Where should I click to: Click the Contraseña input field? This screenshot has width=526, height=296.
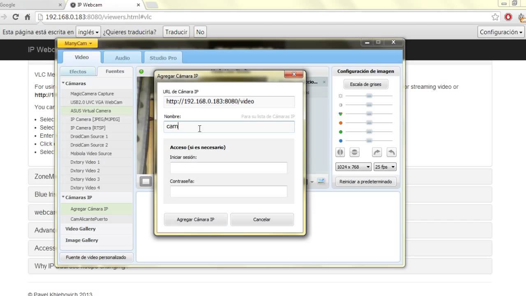tap(228, 192)
